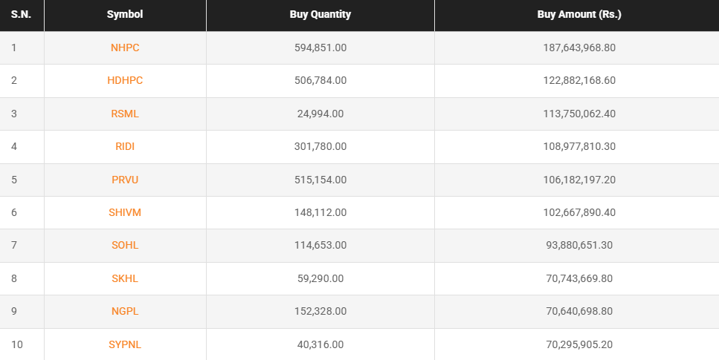This screenshot has height=360, width=719.
Task: Click the SHIVM symbol link
Action: click(x=125, y=212)
